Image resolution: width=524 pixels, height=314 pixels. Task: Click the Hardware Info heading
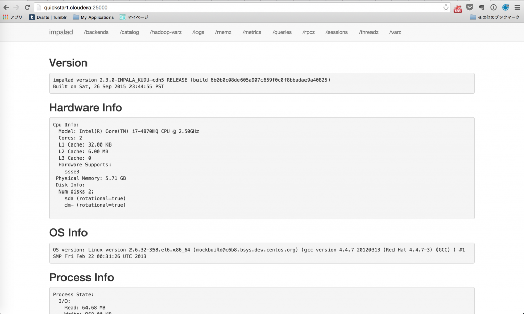[85, 108]
